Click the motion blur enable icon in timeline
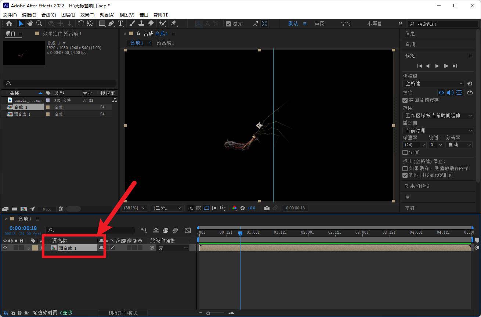The image size is (481, 317). tap(175, 230)
